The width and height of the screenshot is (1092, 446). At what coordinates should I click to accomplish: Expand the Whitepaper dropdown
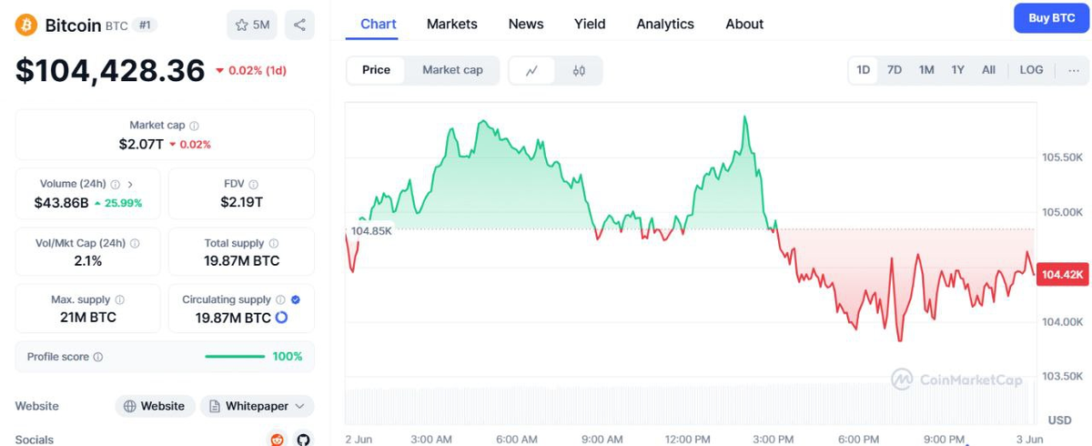[x=257, y=406]
